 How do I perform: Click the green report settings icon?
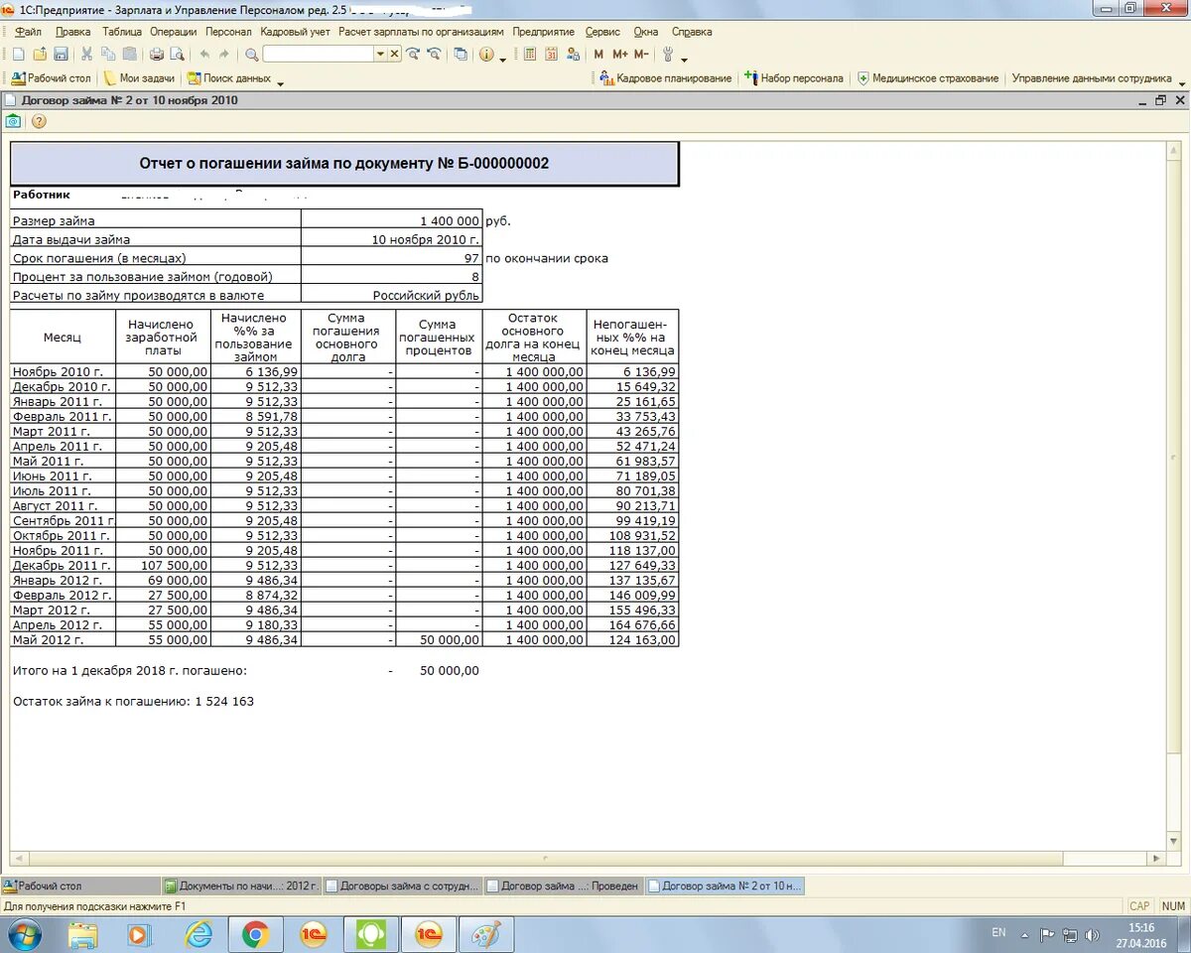(14, 121)
